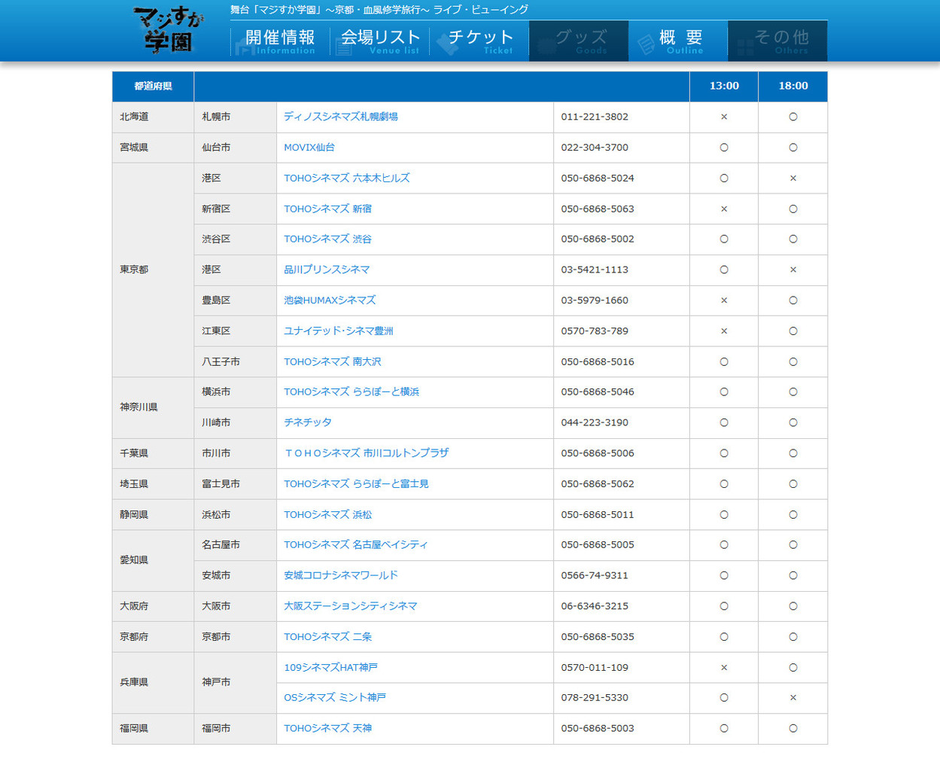This screenshot has width=940, height=771.
Task: Open 池袋HUMAXシネマズ link
Action: point(330,300)
